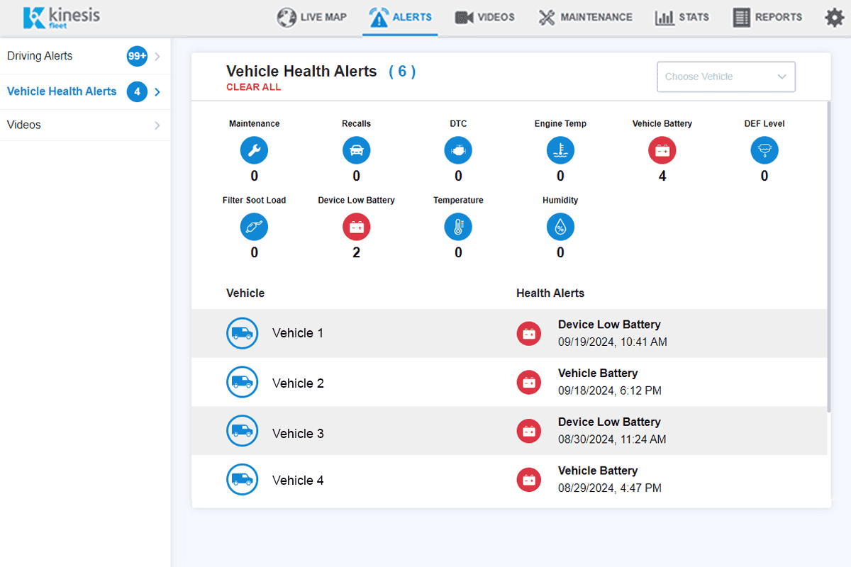Viewport: 851px width, 567px height.
Task: Select the Temperature thermometer icon
Action: coord(458,227)
